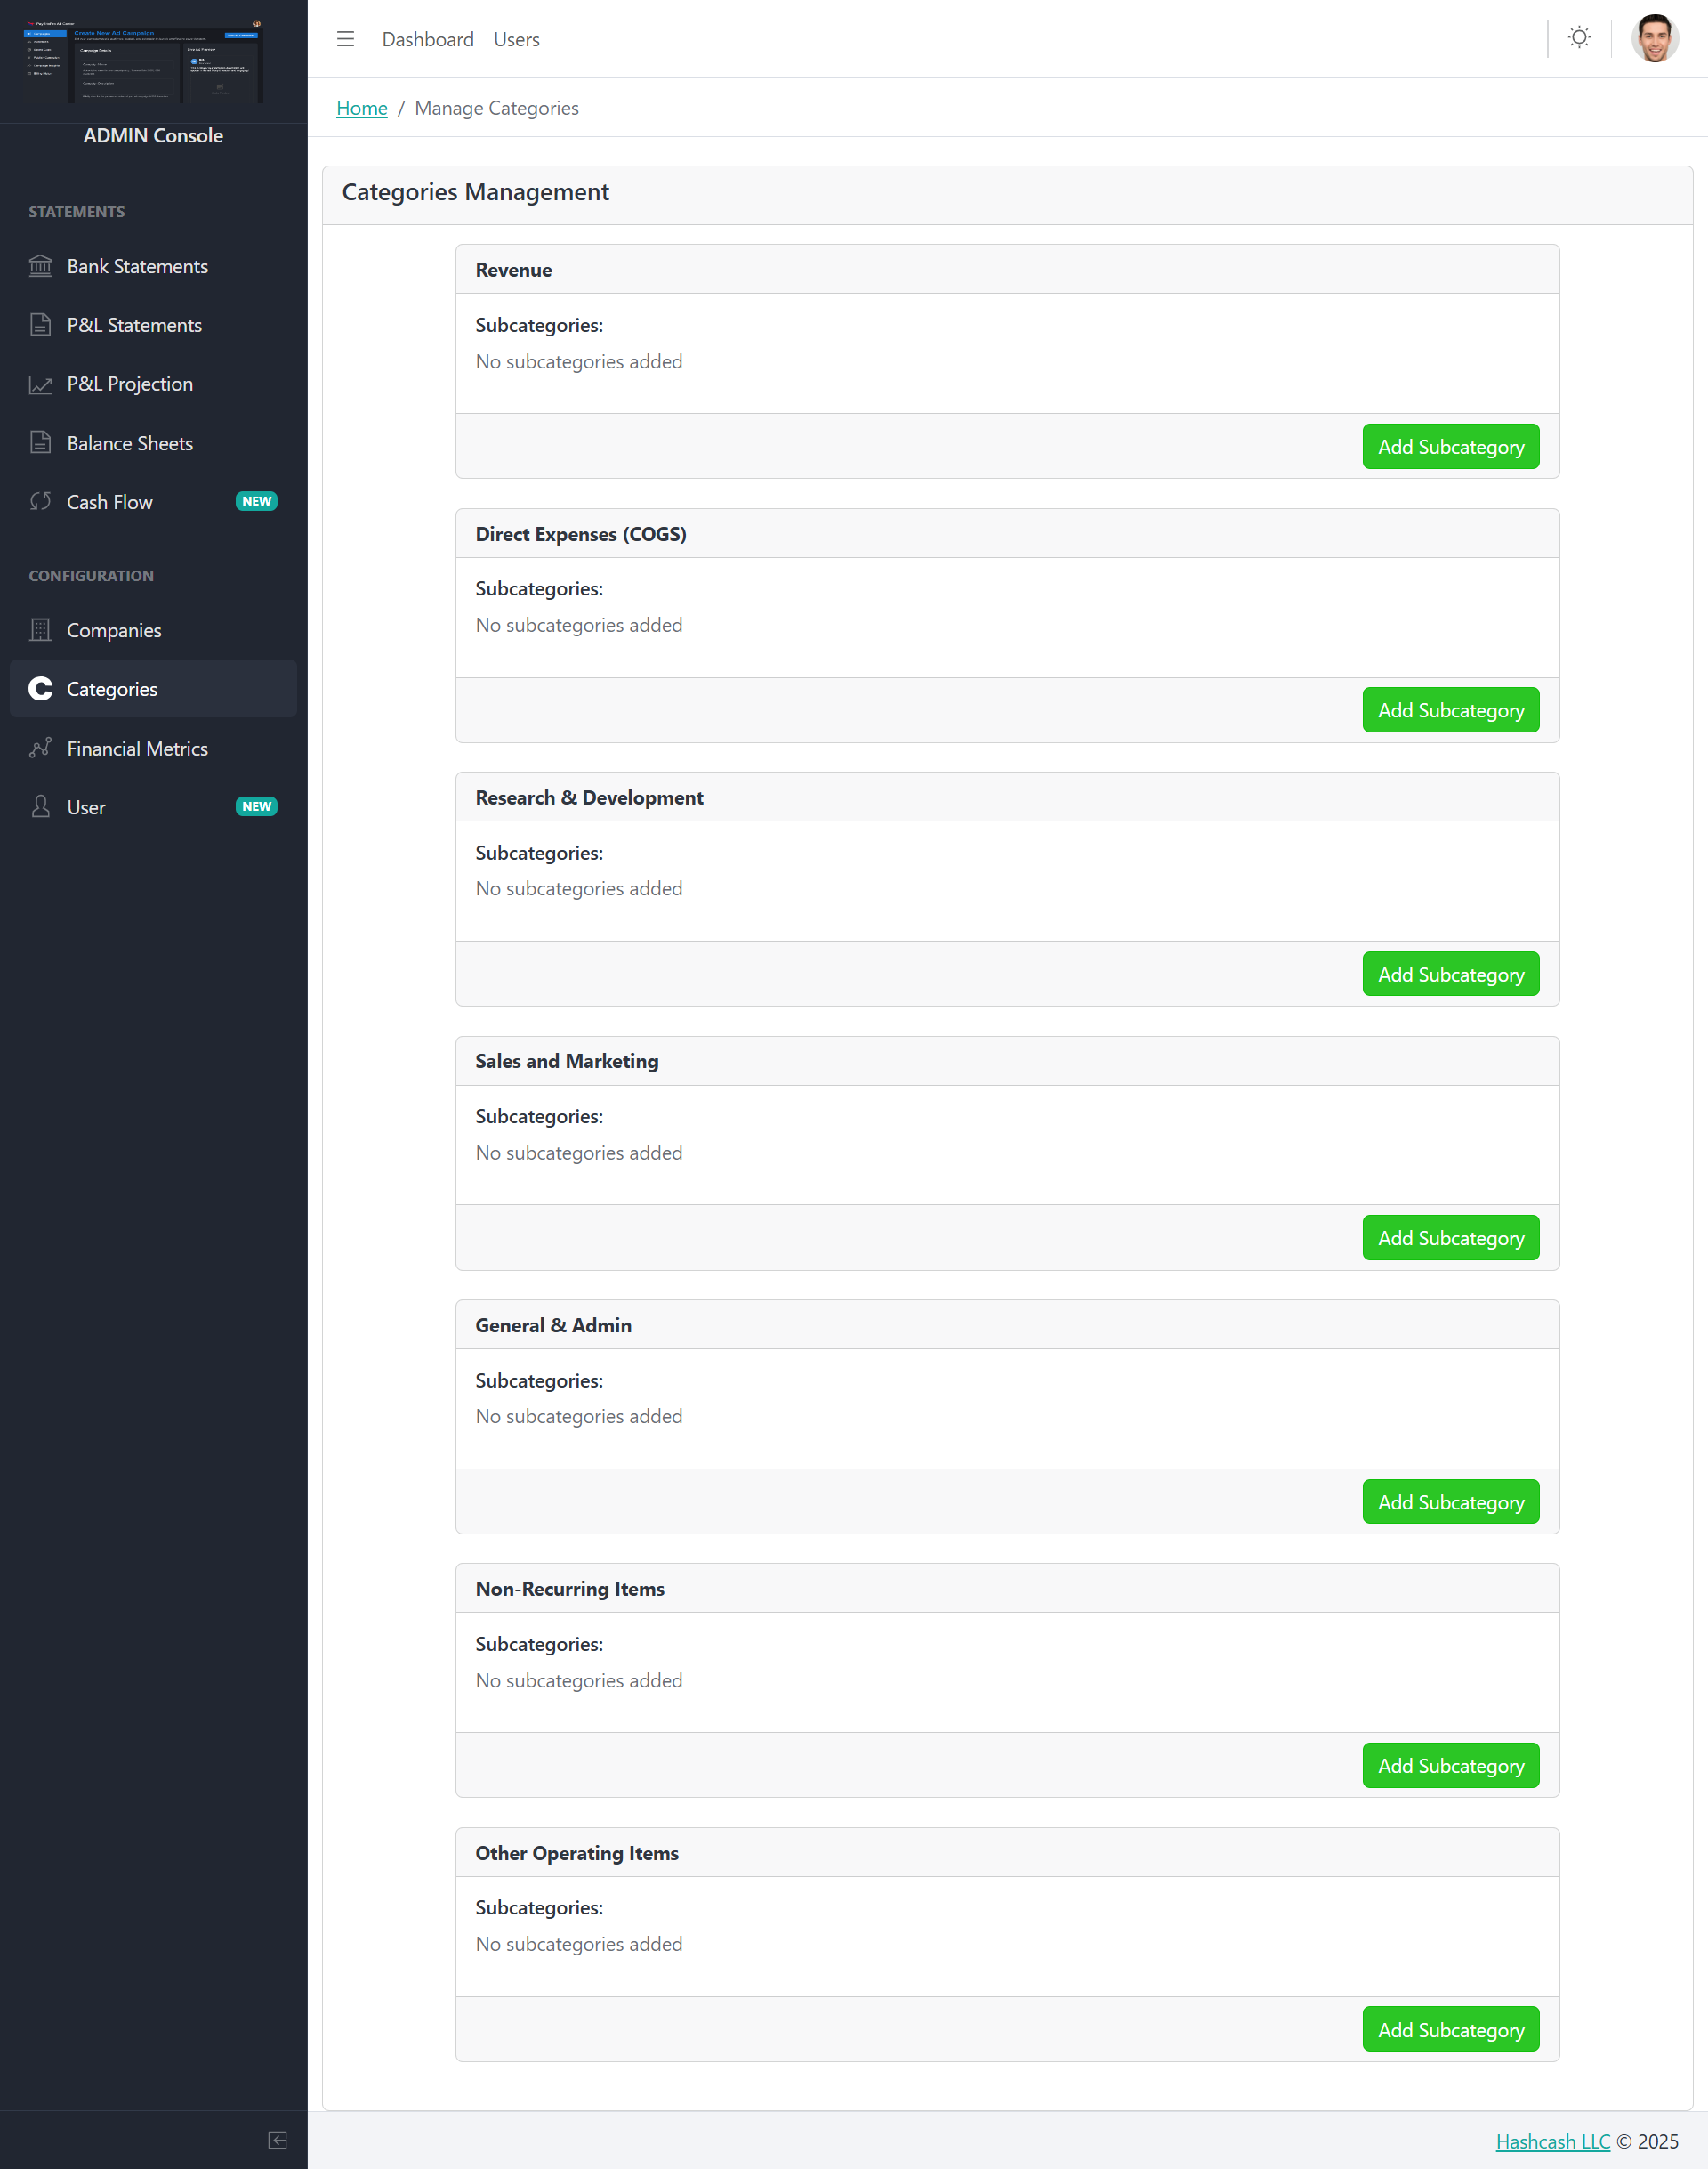Click the Categories icon in the sidebar
The image size is (1708, 2169).
[x=40, y=688]
